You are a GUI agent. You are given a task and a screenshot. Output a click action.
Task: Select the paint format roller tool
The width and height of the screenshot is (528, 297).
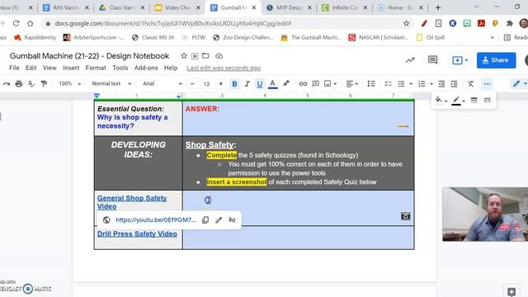coord(44,83)
